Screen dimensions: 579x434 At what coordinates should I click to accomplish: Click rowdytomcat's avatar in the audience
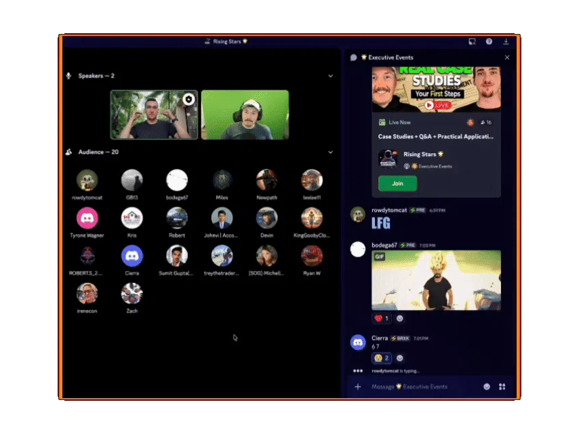(87, 180)
